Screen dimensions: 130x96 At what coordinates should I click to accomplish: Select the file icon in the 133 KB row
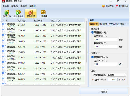pos(4,52)
